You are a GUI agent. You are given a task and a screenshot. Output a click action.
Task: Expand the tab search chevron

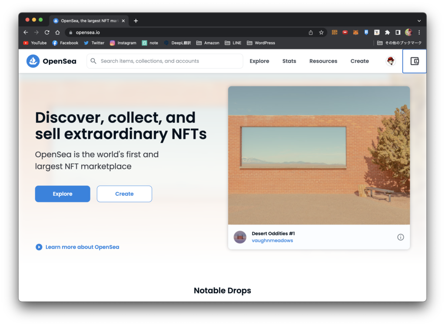(x=419, y=21)
